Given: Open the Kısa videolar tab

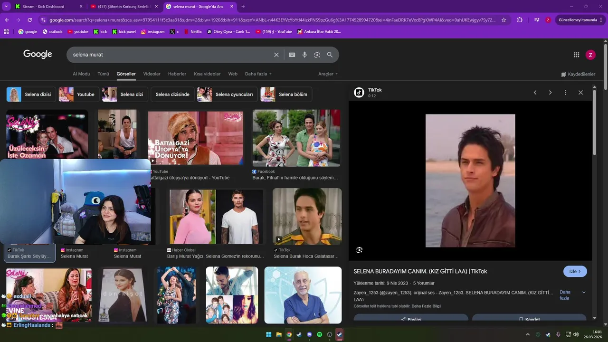Looking at the screenshot, I should (x=207, y=74).
